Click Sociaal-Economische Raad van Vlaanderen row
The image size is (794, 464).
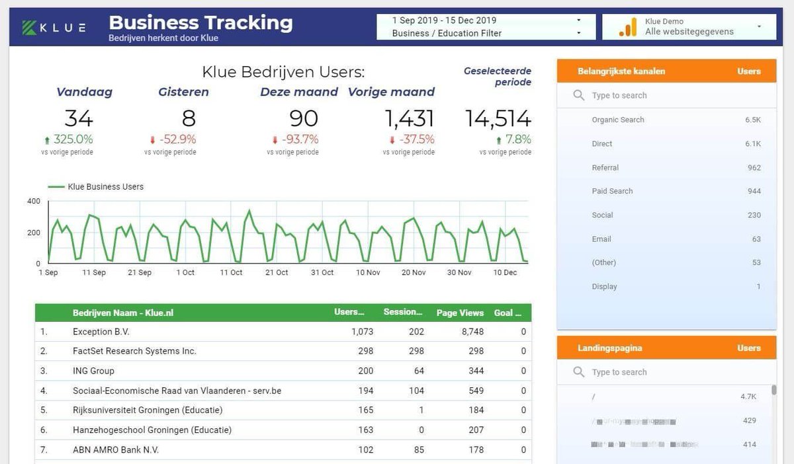pos(283,391)
